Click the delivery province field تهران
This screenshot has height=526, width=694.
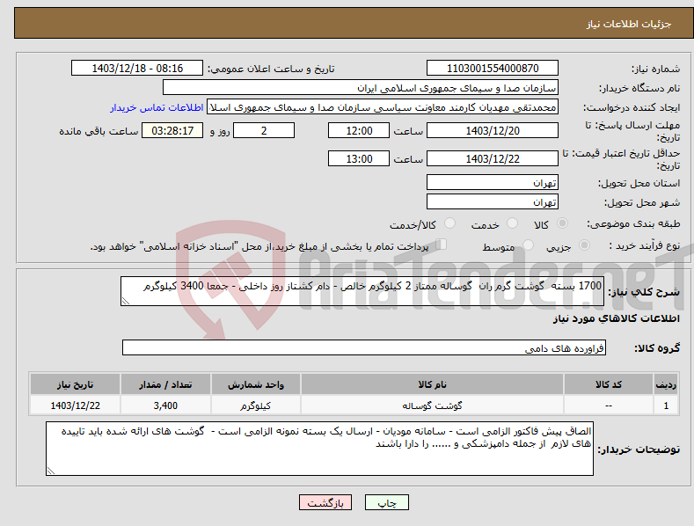[x=493, y=182]
